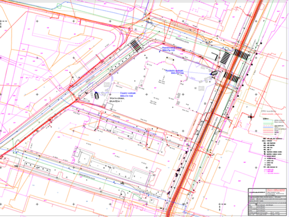Click the black manhole symbol right of legend road

point(251,117)
